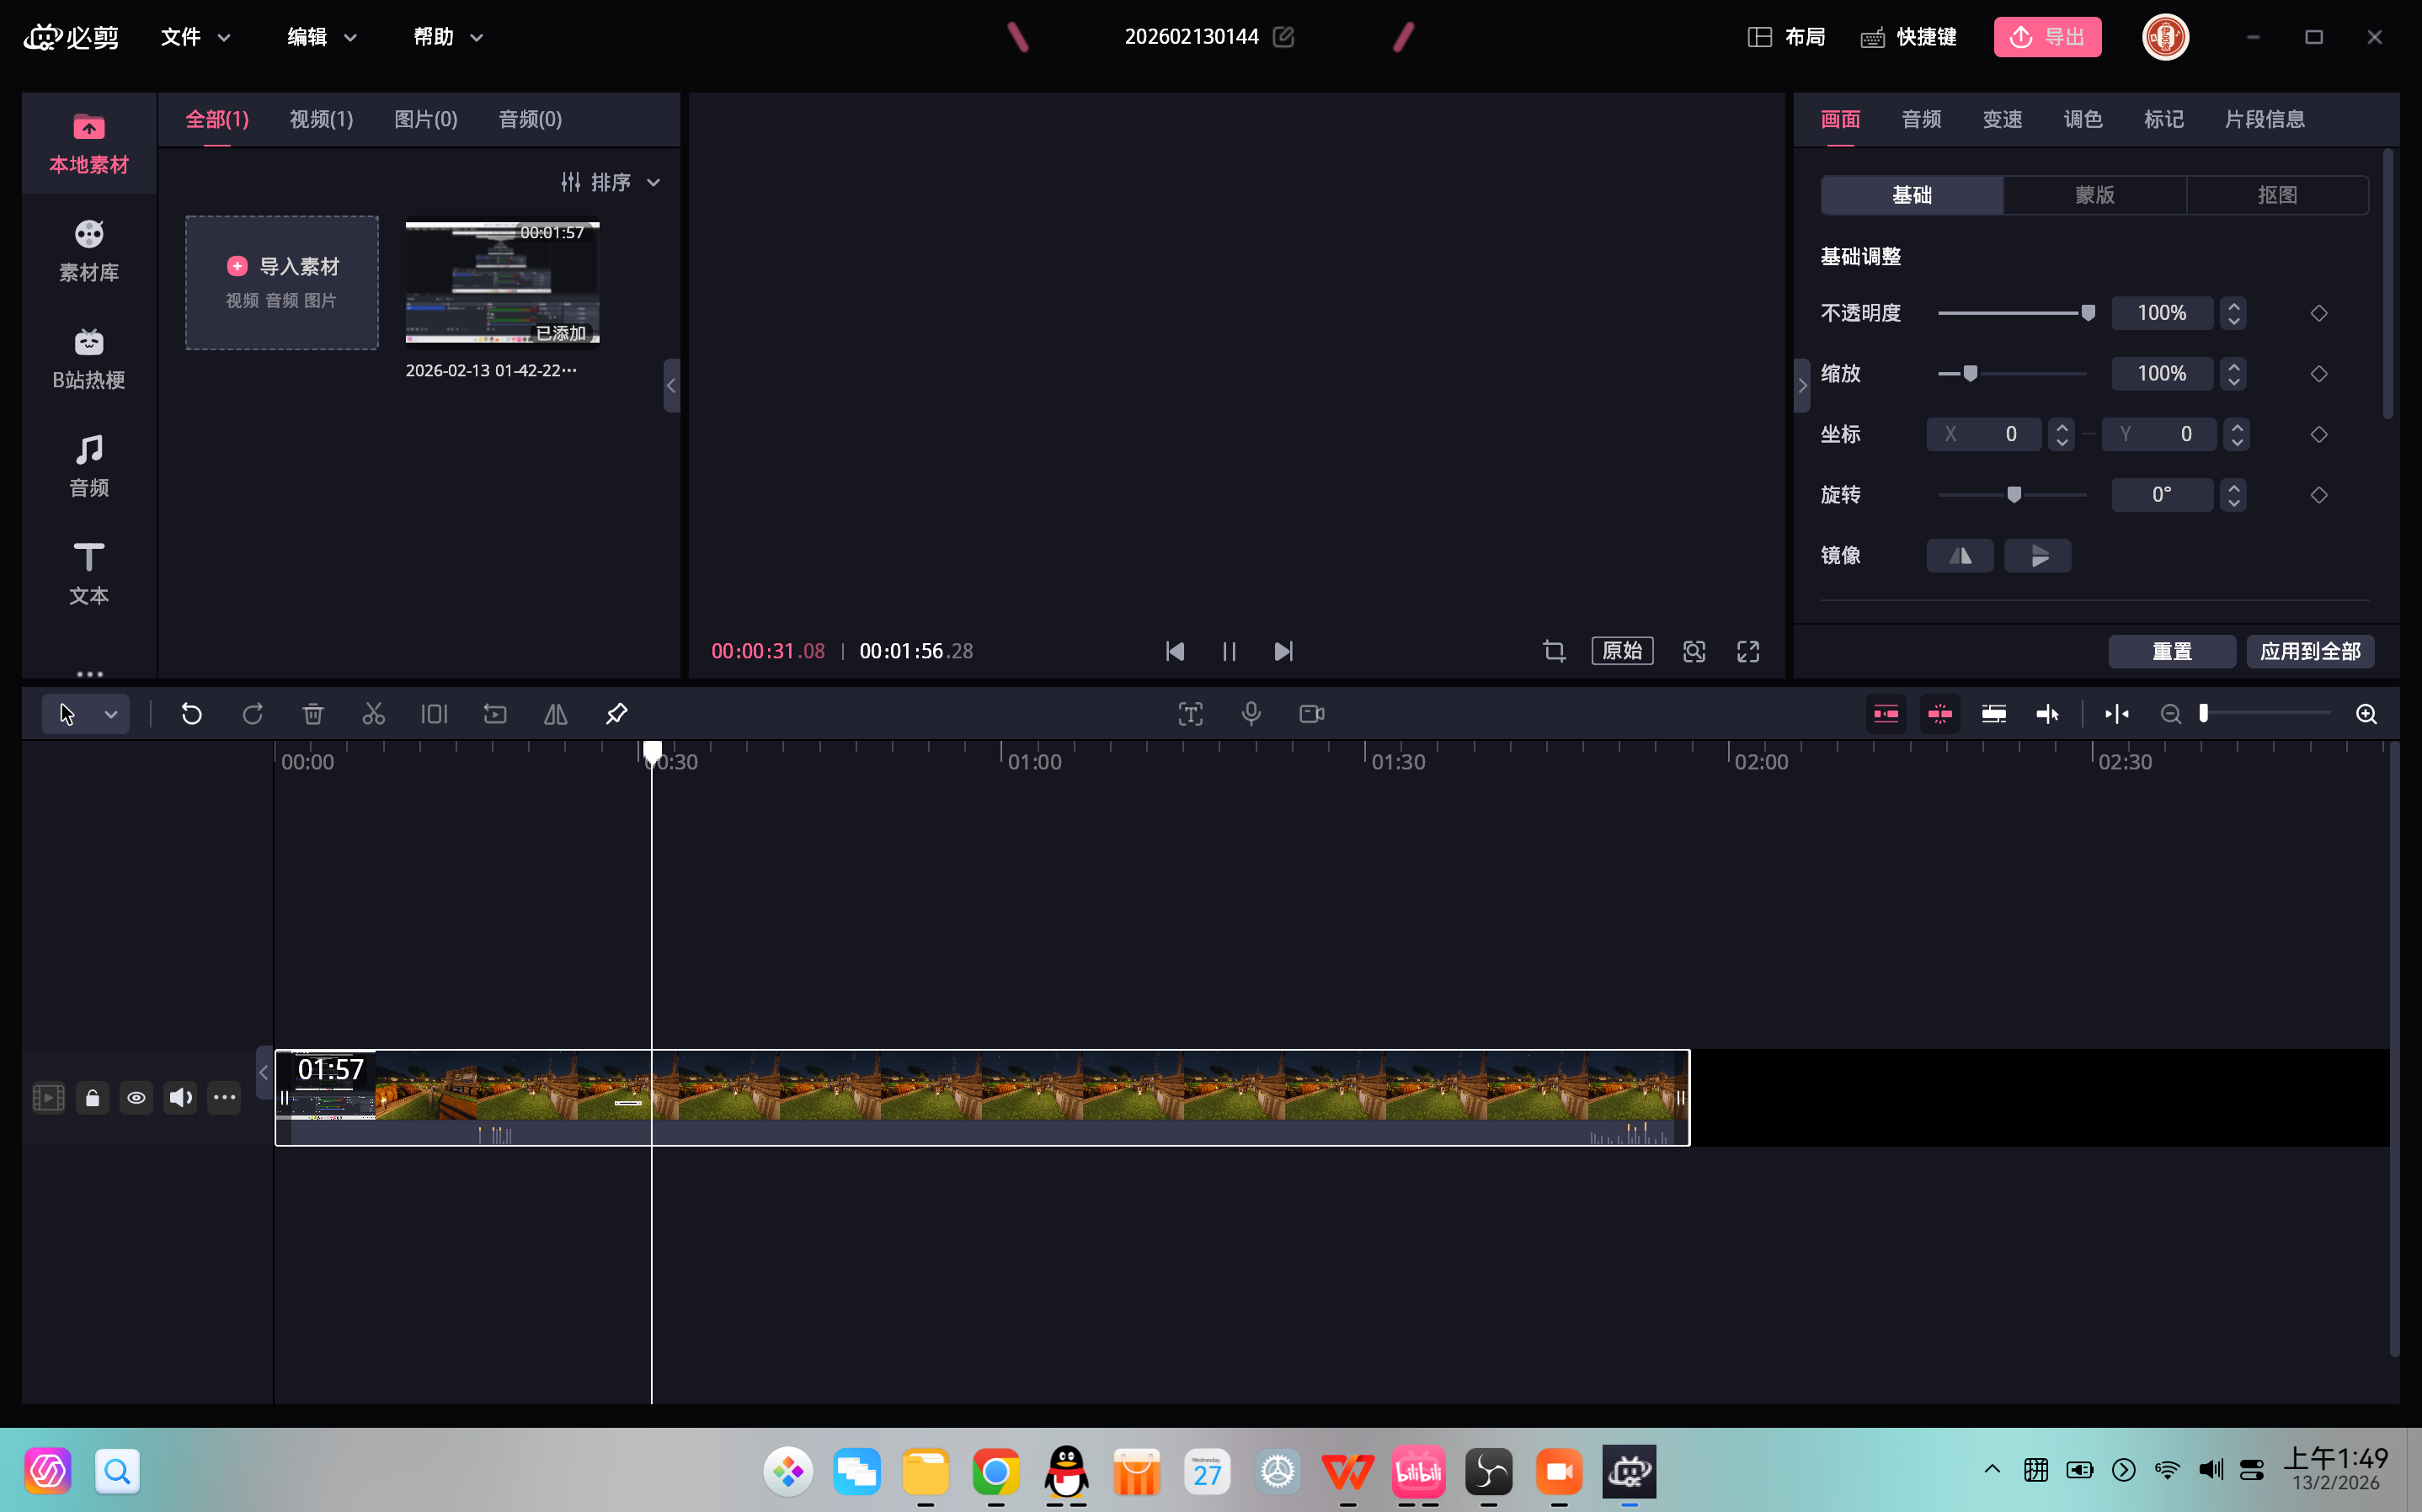The height and width of the screenshot is (1512, 2422).
Task: Toggle track visibility eye icon
Action: click(136, 1098)
